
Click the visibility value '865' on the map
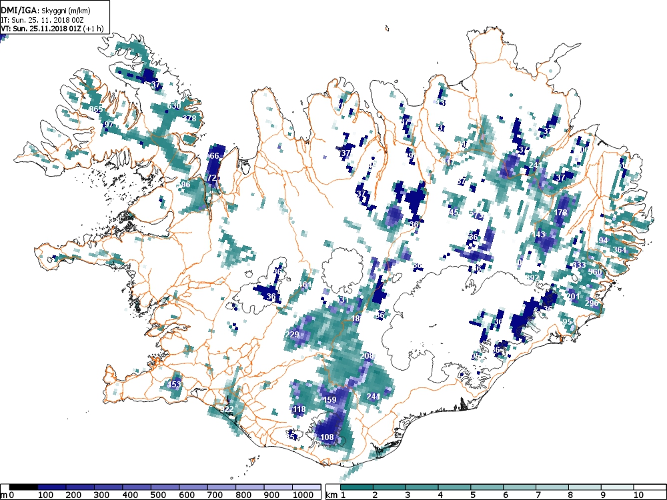coord(96,109)
